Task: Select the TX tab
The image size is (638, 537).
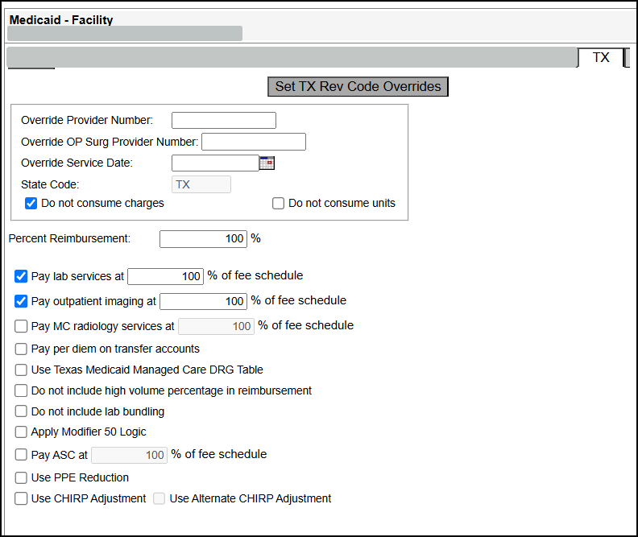Action: [601, 57]
